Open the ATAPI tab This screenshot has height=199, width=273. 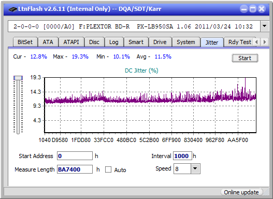(x=71, y=42)
